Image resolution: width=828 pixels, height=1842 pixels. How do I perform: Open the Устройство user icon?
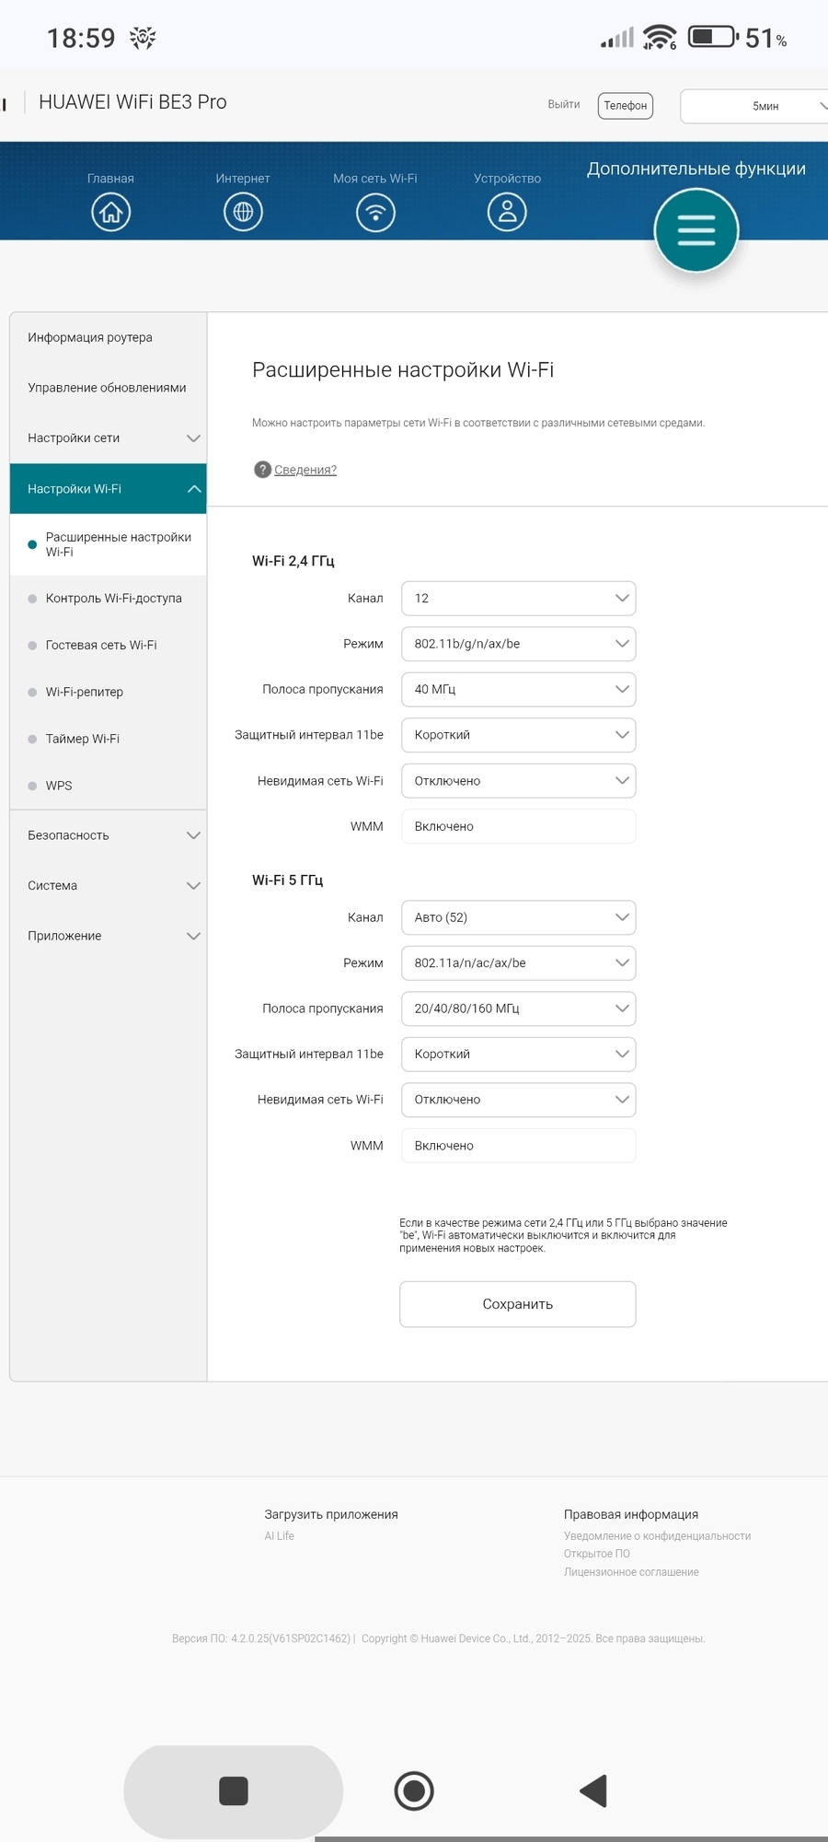point(507,213)
